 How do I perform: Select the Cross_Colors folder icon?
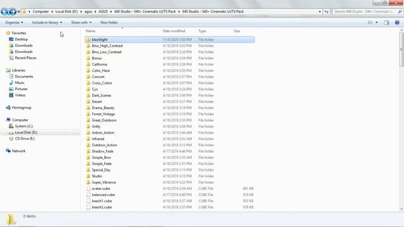[88, 83]
